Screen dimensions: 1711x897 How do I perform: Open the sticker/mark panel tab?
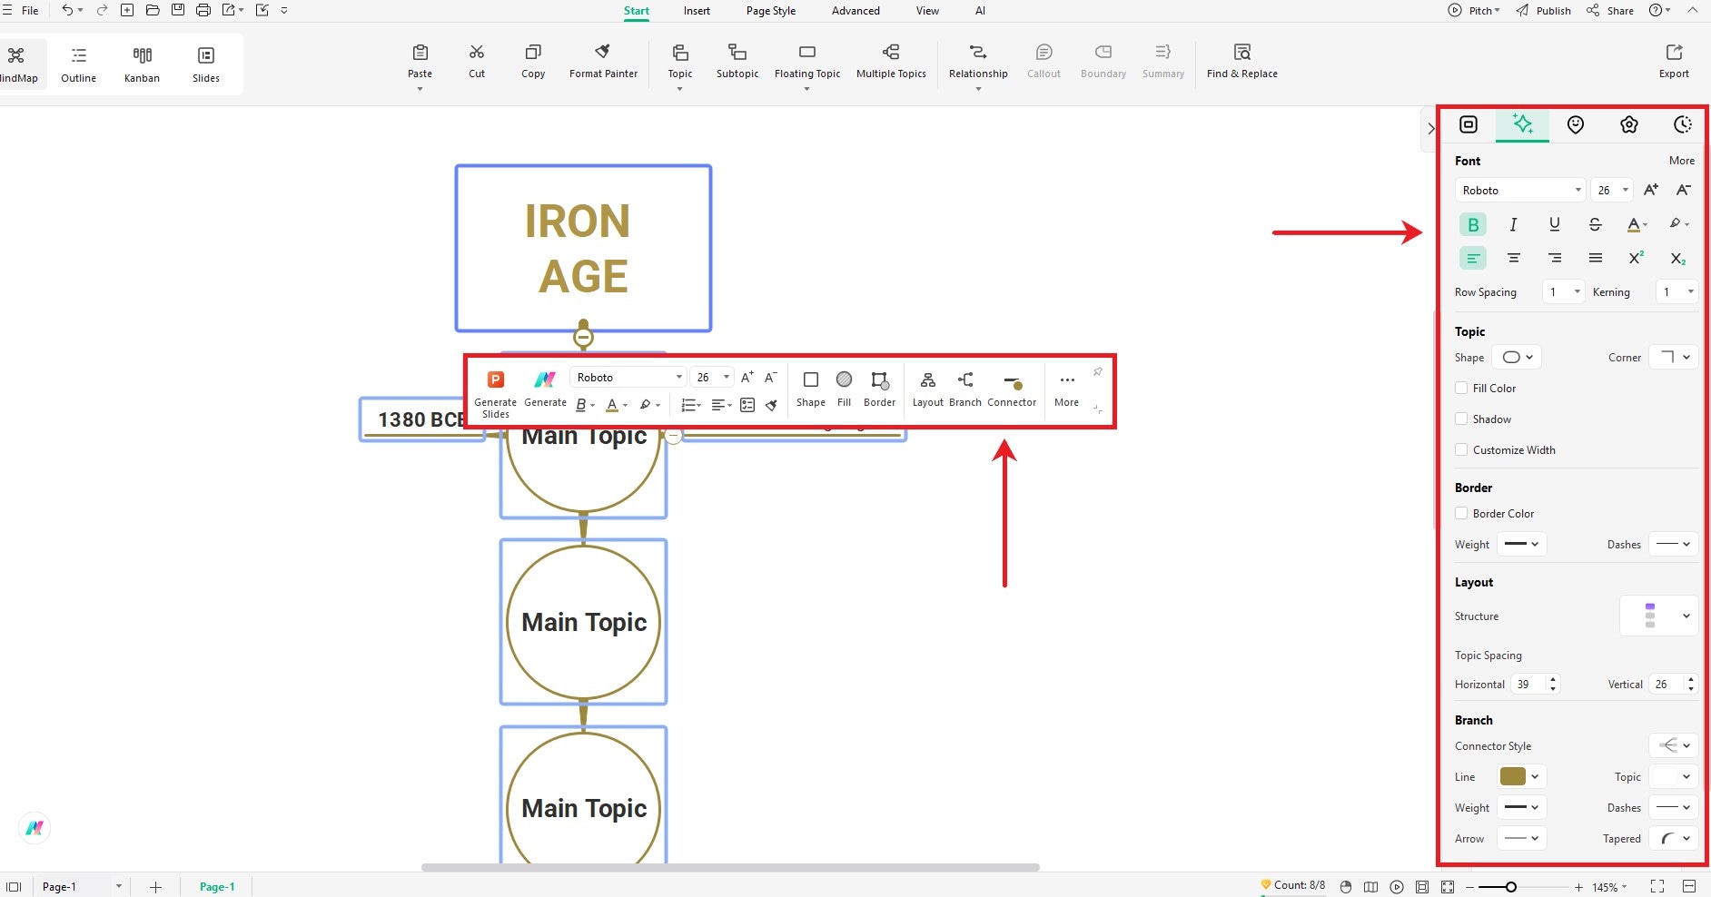coord(1576,125)
